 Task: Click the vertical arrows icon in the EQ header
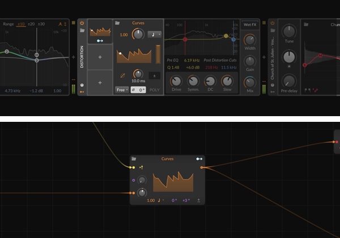tap(65, 24)
